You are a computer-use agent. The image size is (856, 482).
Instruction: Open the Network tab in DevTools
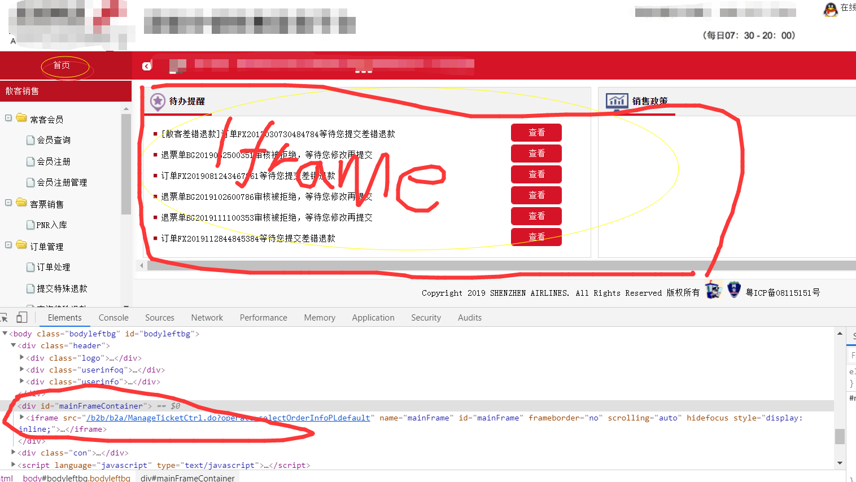pyautogui.click(x=207, y=318)
